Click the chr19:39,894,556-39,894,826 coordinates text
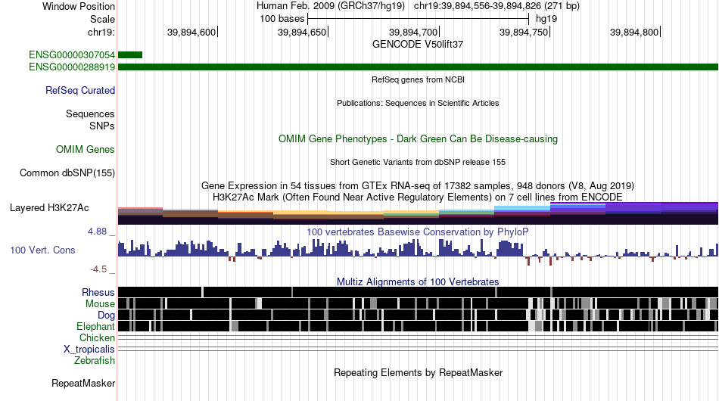The image size is (719, 401). click(496, 6)
